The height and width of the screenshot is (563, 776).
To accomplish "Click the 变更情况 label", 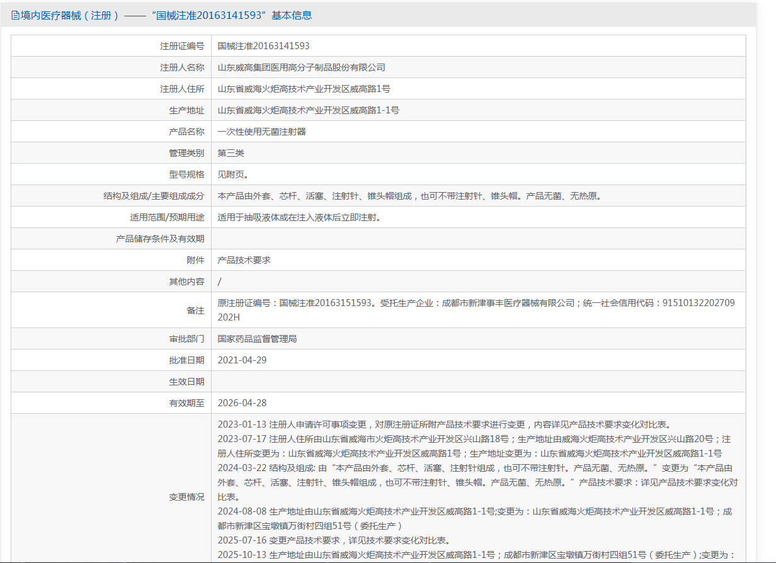I will pos(186,497).
